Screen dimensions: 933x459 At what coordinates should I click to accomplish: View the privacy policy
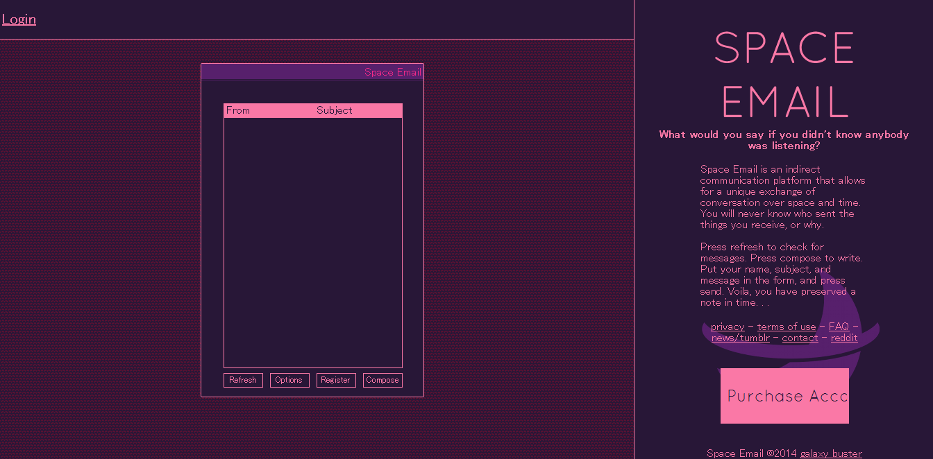pyautogui.click(x=727, y=327)
